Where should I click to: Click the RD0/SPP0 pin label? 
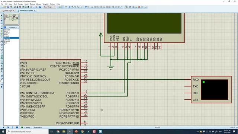pos(72,93)
